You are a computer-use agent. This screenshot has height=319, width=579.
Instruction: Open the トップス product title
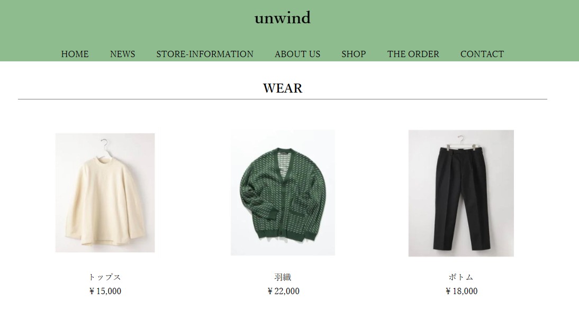[105, 277]
